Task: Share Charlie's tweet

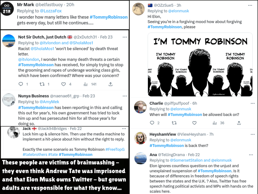Action: [239, 123]
